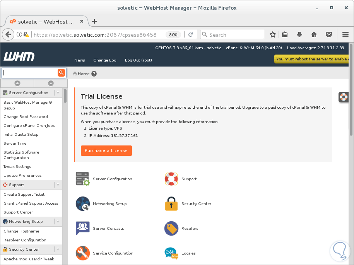Image resolution: width=354 pixels, height=265 pixels.
Task: Open the News menu item
Action: (x=79, y=60)
